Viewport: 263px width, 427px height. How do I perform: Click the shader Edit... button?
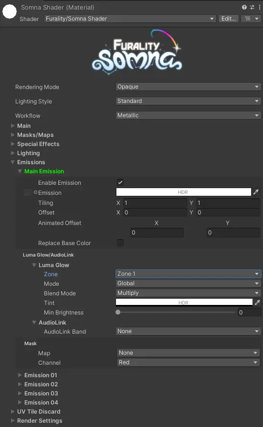(x=229, y=19)
